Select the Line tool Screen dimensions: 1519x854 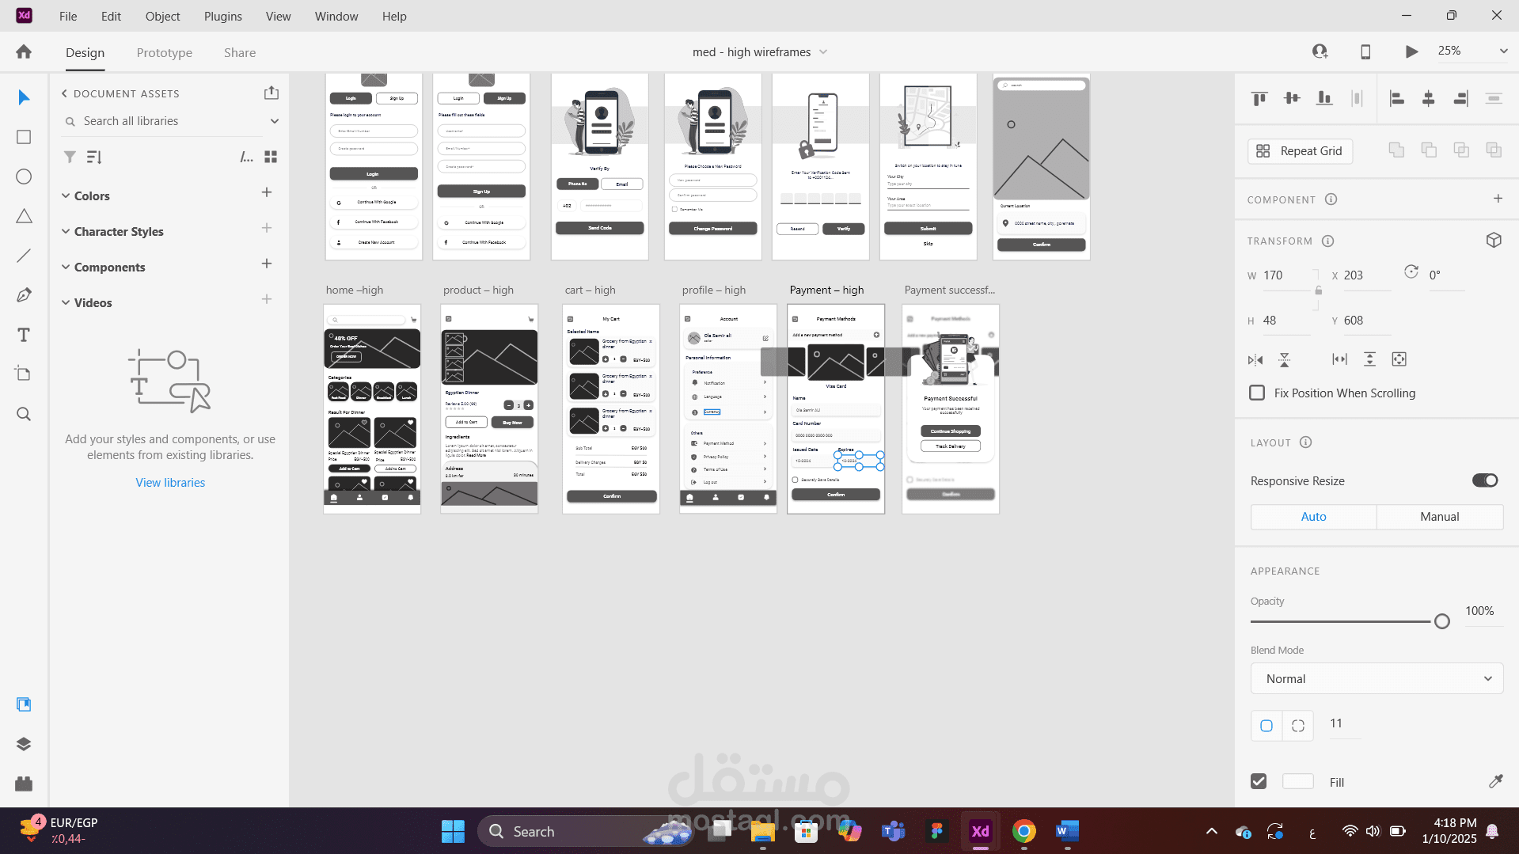click(x=24, y=256)
